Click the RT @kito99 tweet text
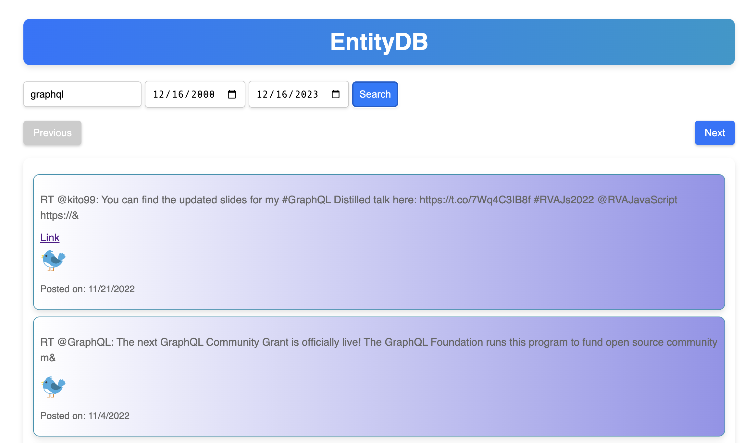Screen dimensions: 755x443 (x=358, y=200)
